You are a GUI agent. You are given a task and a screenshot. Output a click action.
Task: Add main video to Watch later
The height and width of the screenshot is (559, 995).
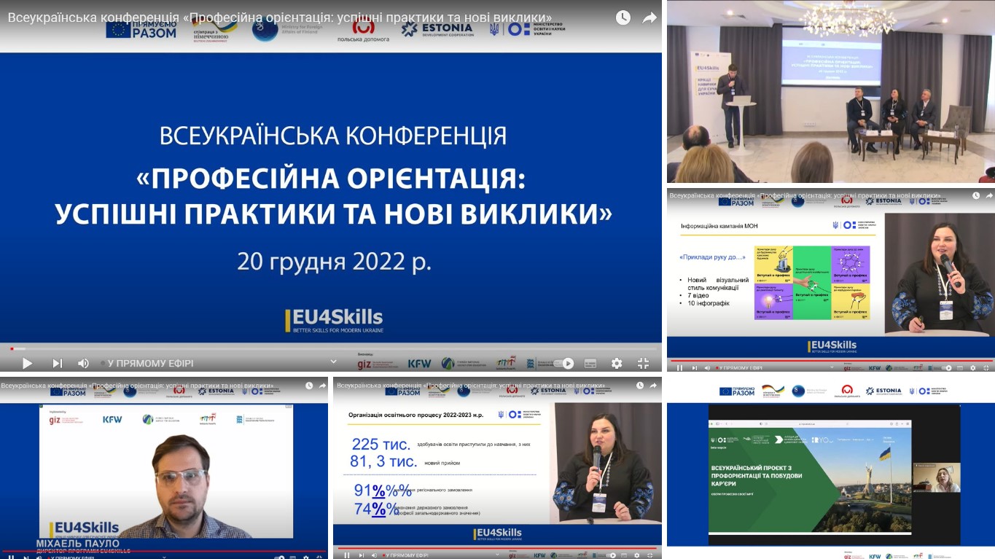click(x=623, y=17)
